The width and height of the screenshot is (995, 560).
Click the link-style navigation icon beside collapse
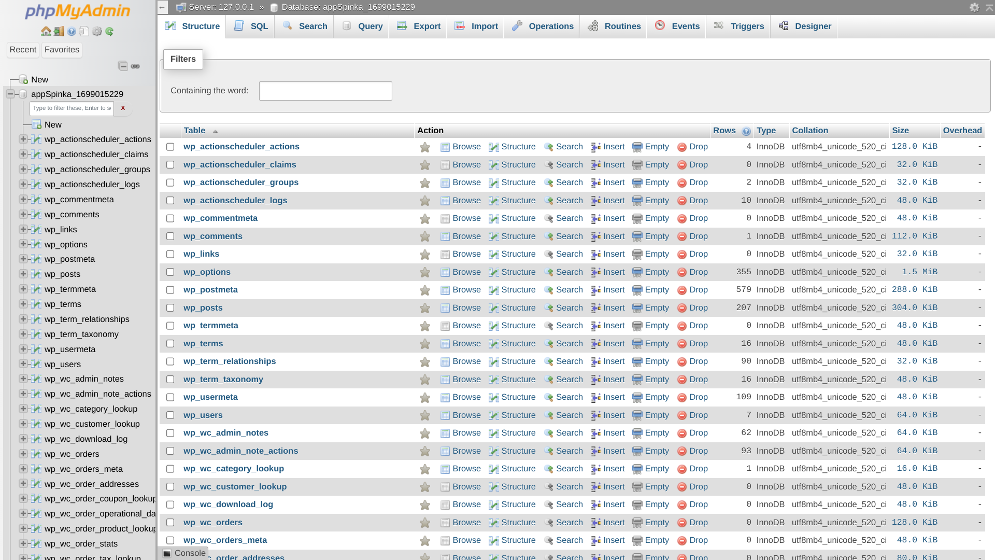coord(136,66)
